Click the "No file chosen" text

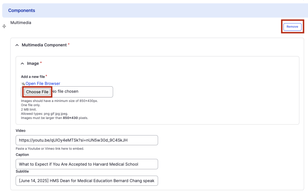tap(65, 91)
